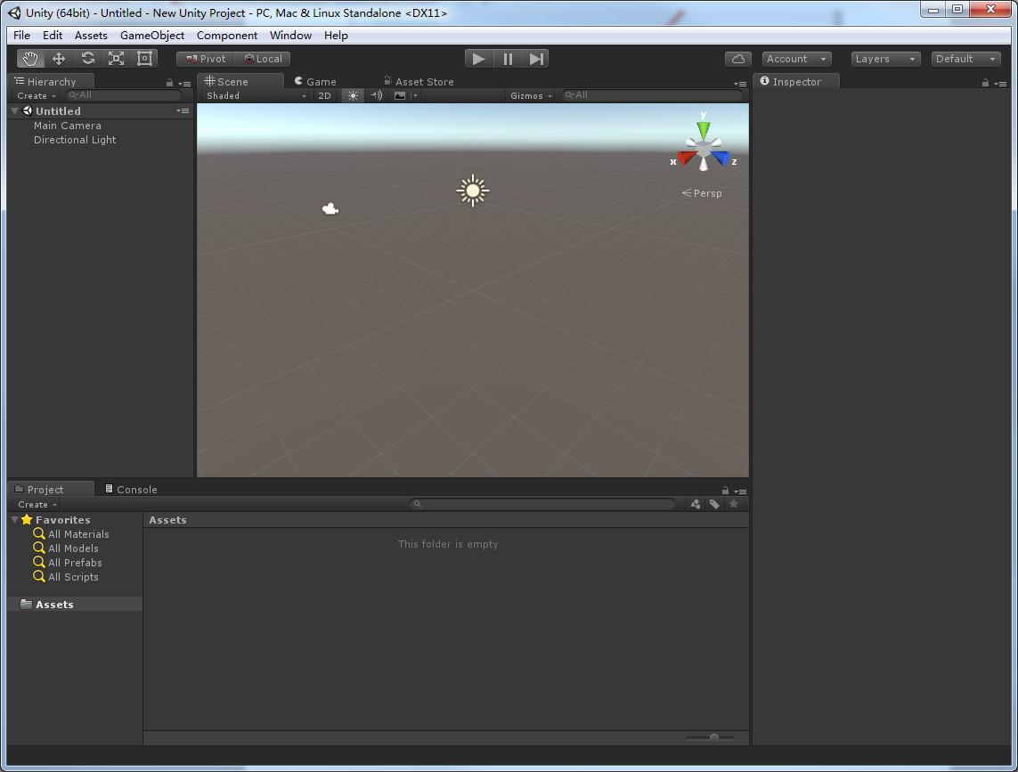The image size is (1018, 772).
Task: Toggle Pivot handle position
Action: pyautogui.click(x=205, y=59)
